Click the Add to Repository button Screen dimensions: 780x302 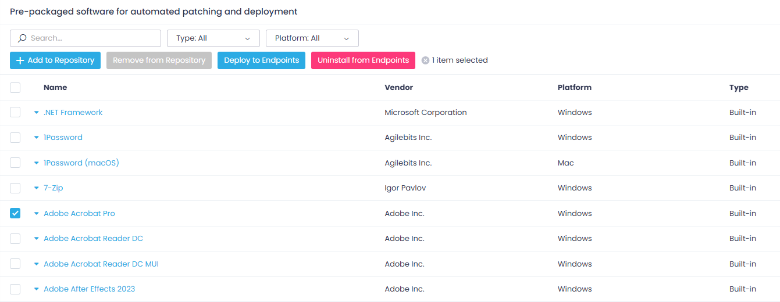pyautogui.click(x=55, y=60)
